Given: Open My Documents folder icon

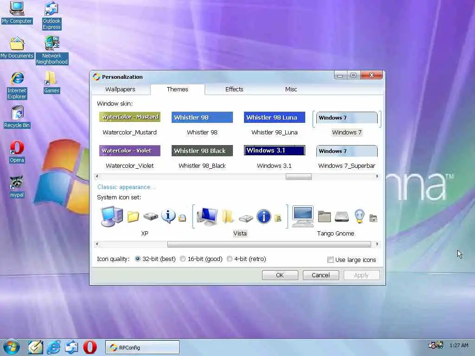Looking at the screenshot, I should click(x=17, y=48).
